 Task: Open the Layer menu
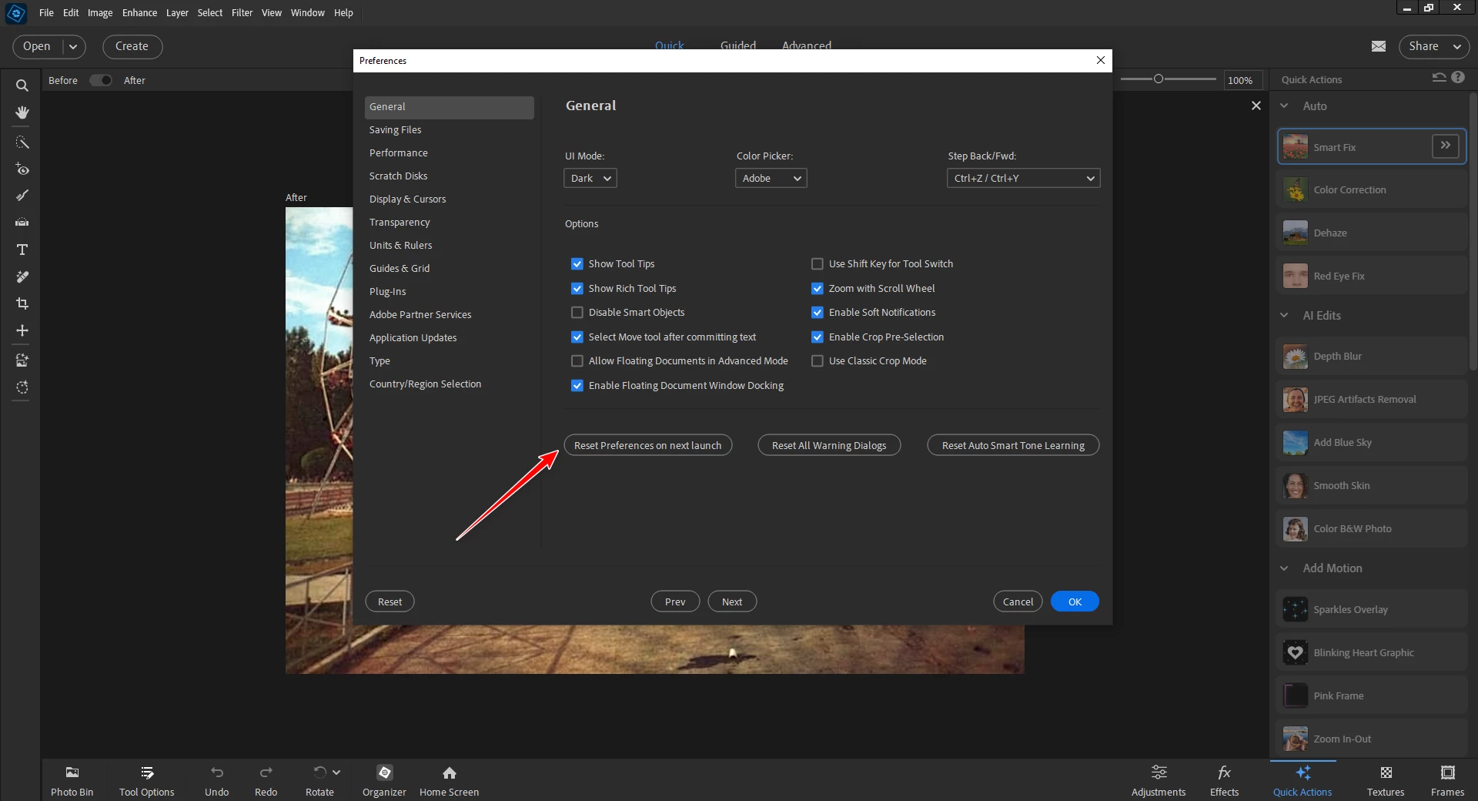point(177,12)
